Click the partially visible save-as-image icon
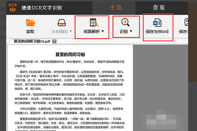 [186, 22]
